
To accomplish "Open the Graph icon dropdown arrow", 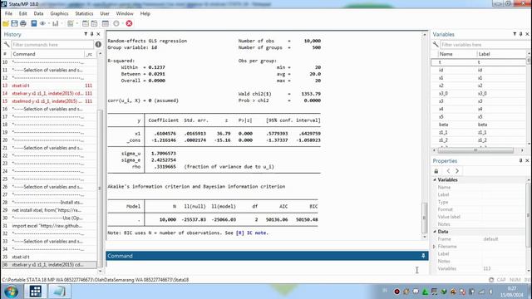I will [x=62, y=23].
